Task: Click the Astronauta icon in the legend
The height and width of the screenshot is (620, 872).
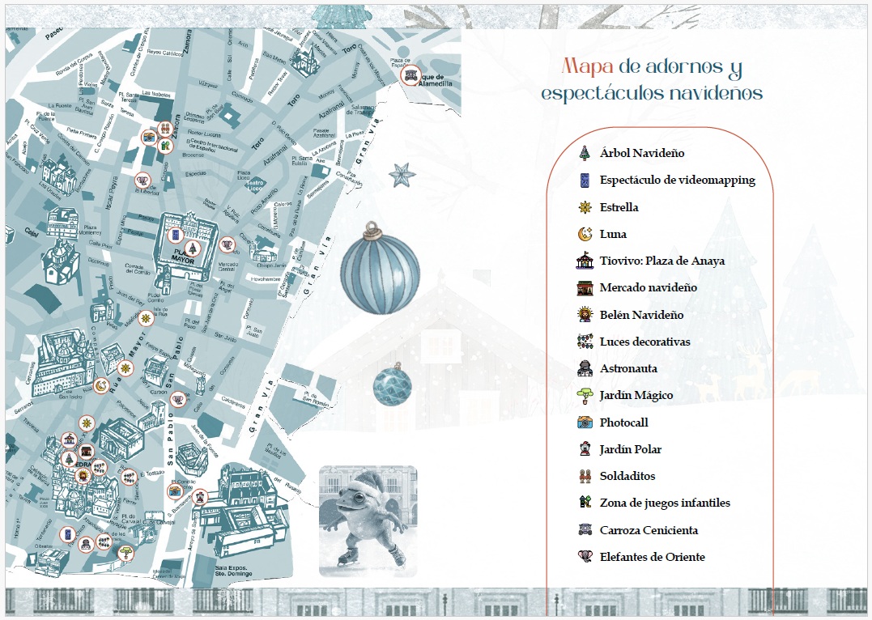Action: (x=585, y=368)
